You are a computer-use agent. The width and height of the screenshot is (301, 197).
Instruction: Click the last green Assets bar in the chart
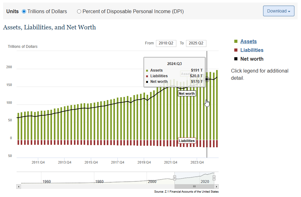tap(217, 105)
